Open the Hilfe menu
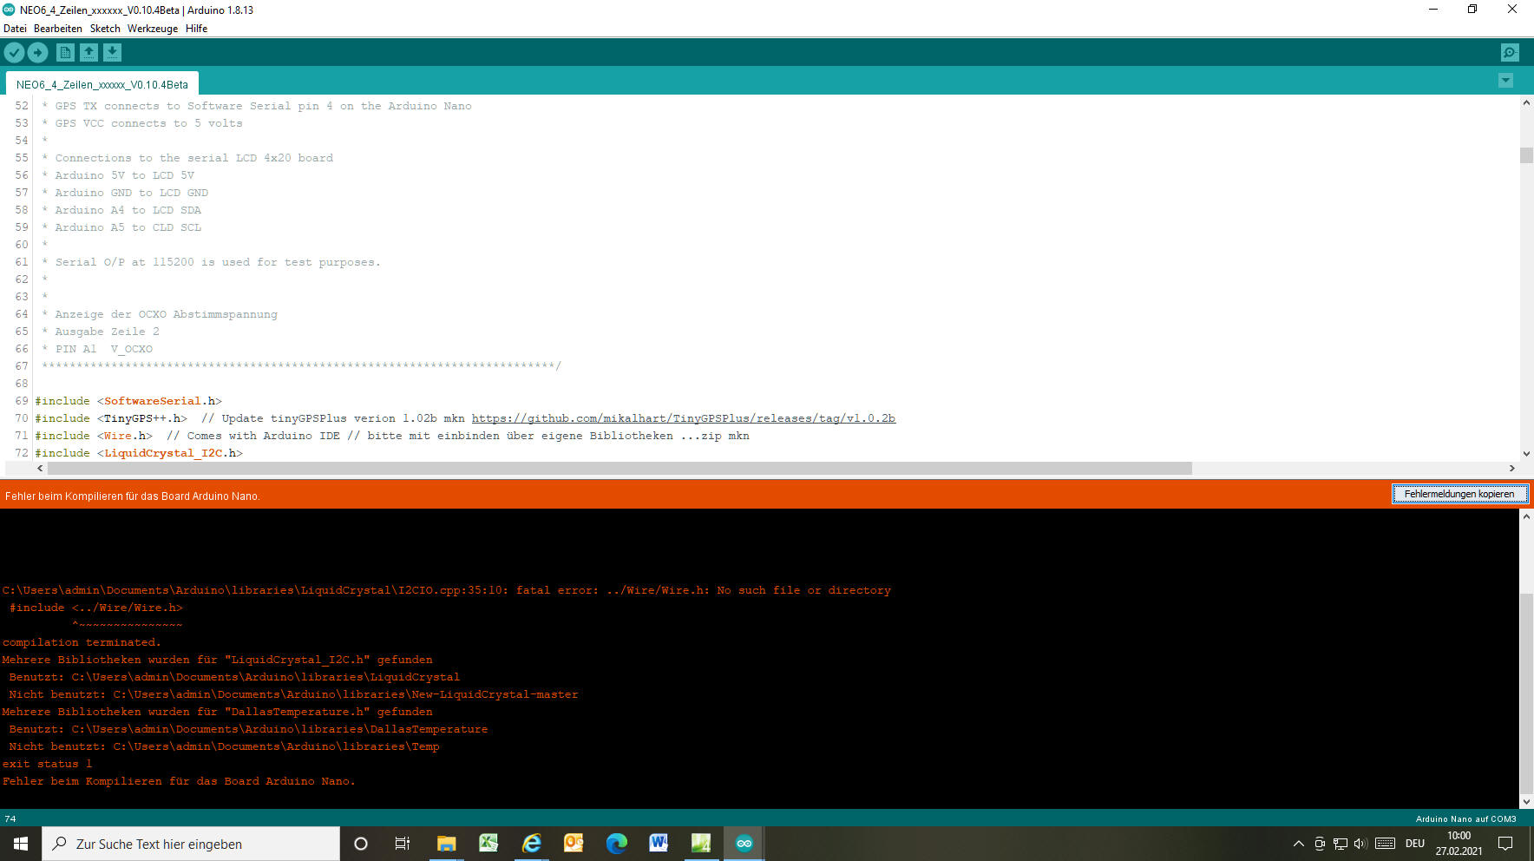The width and height of the screenshot is (1534, 861). coord(196,29)
